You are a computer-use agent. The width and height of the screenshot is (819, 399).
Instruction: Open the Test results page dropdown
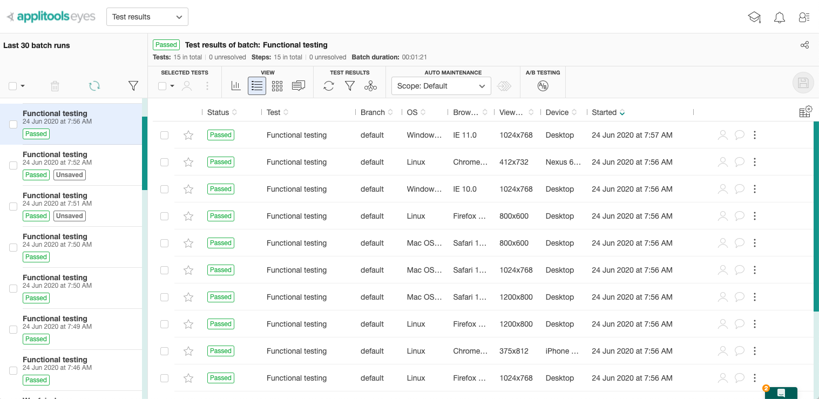tap(147, 17)
